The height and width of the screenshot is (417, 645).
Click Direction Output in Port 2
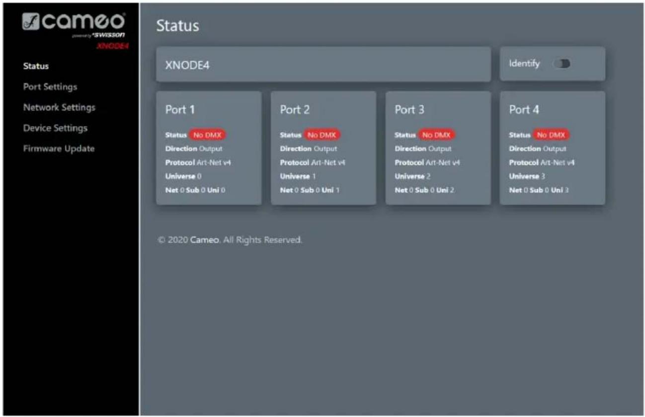click(309, 148)
